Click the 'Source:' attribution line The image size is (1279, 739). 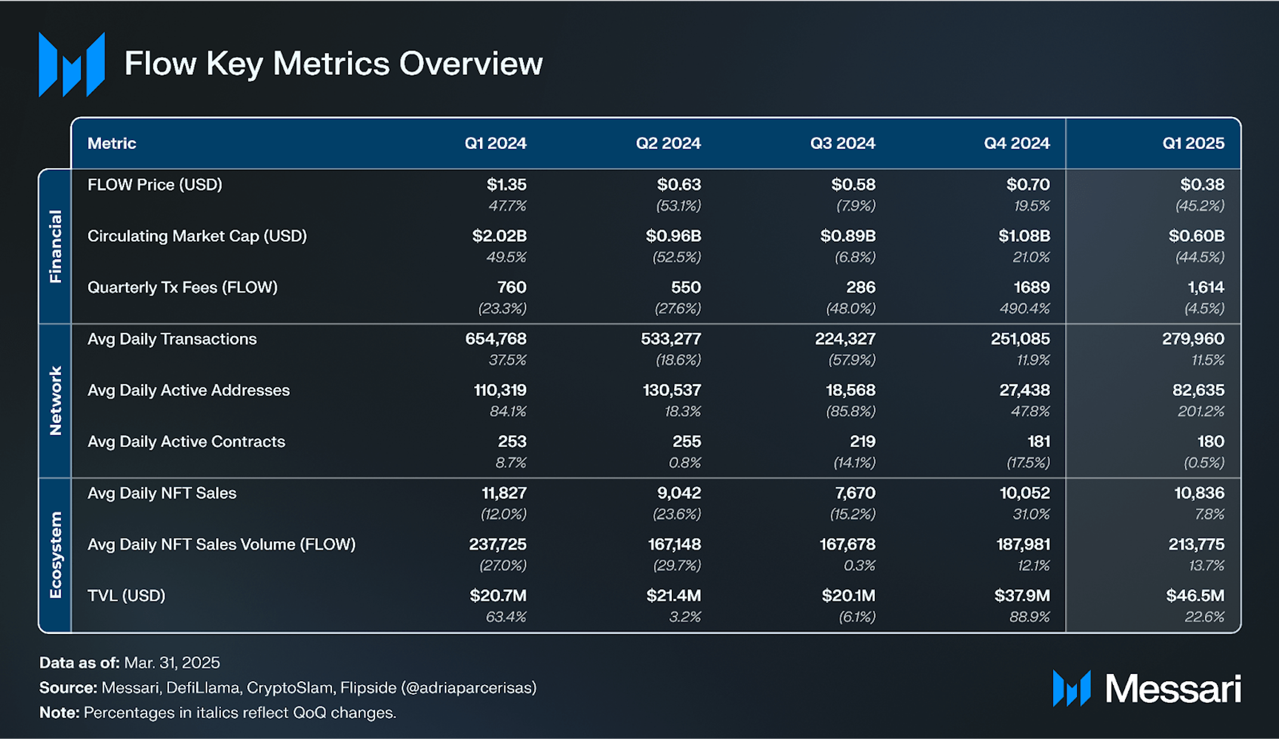coord(288,688)
